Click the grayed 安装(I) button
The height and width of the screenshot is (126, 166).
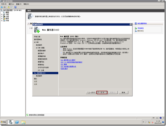(113, 92)
